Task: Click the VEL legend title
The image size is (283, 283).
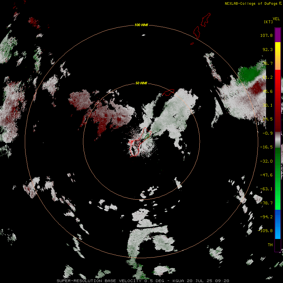Action: 276,19
